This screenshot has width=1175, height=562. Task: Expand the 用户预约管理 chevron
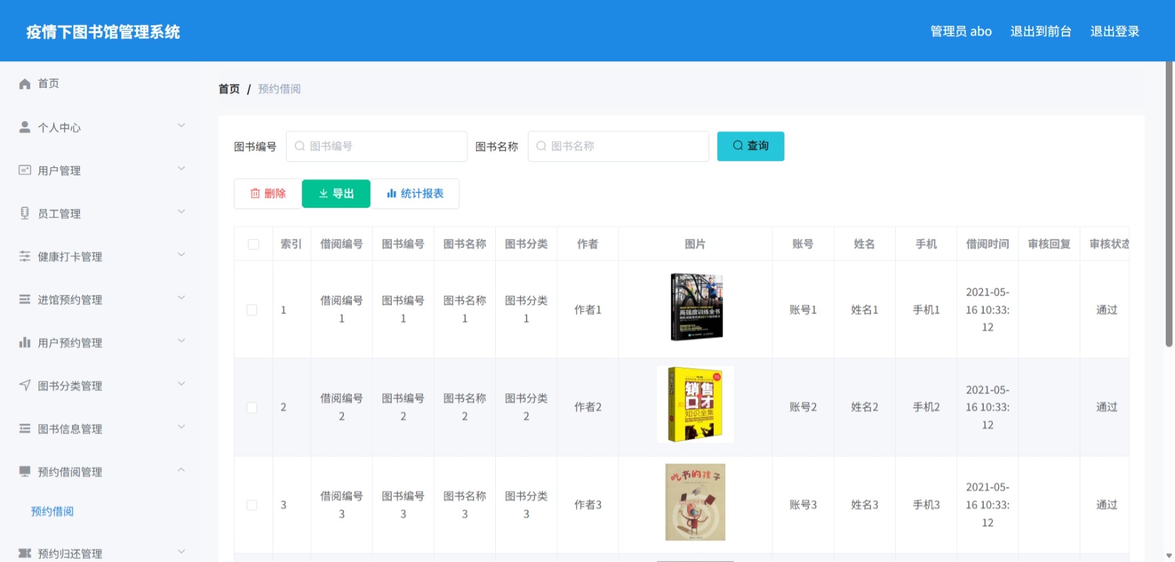[x=181, y=341]
